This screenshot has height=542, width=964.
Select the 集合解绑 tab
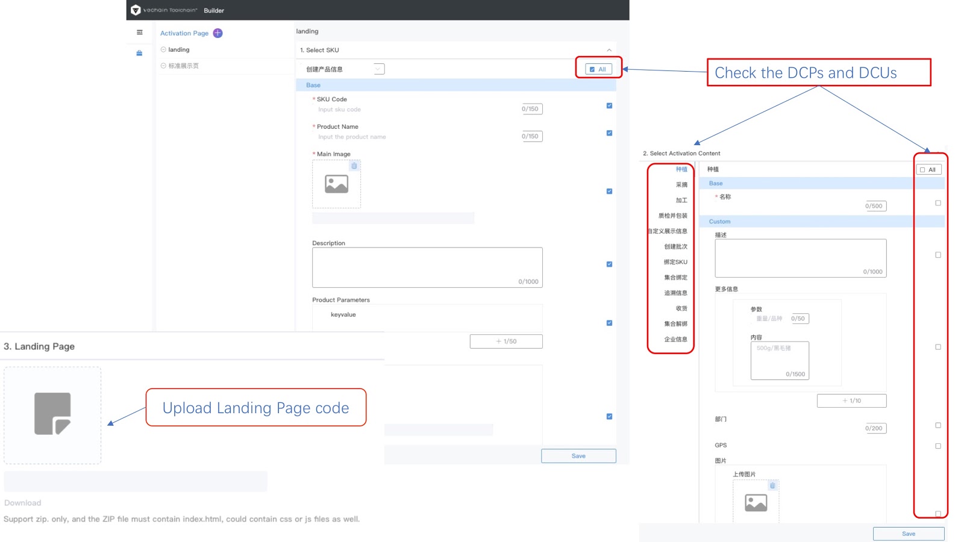(x=676, y=324)
